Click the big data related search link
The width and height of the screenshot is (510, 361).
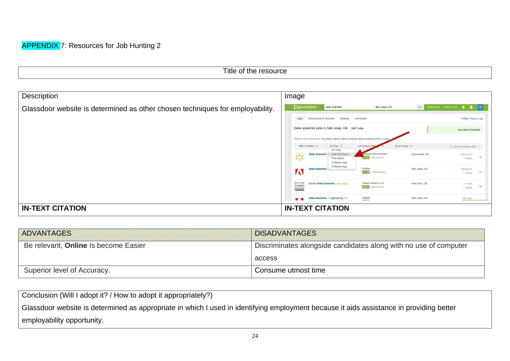point(327,139)
